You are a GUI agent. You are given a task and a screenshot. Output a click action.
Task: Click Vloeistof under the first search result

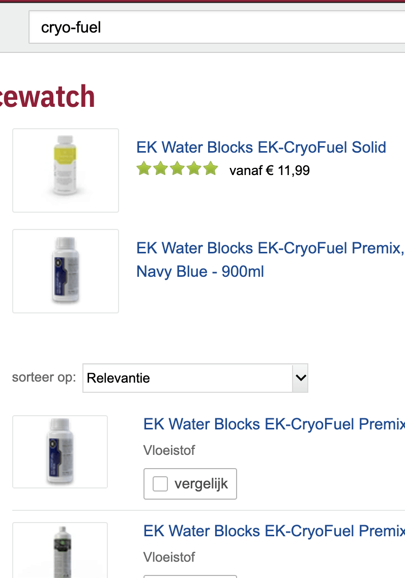[169, 450]
